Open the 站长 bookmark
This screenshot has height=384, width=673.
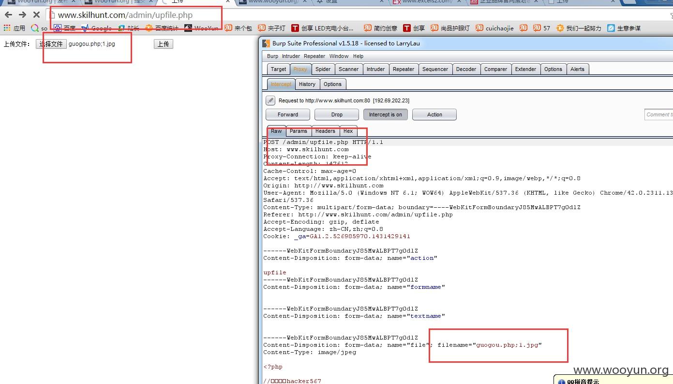[x=128, y=28]
